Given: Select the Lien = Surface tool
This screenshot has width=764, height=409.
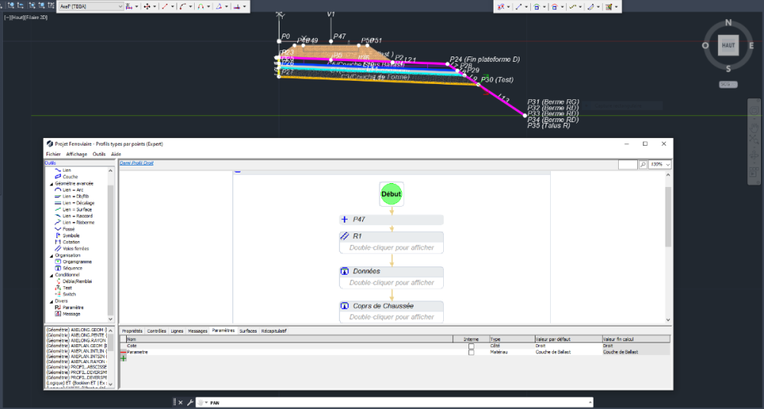Looking at the screenshot, I should (x=73, y=209).
